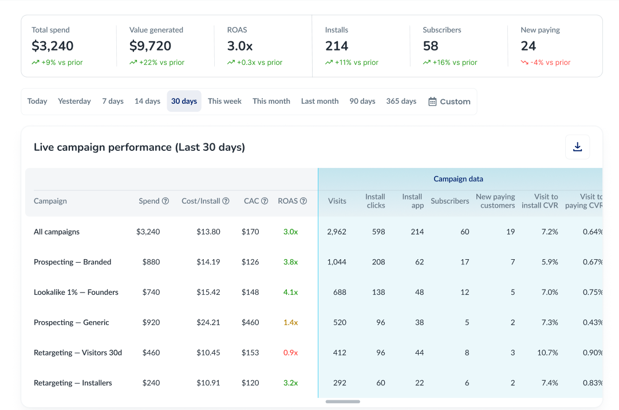The height and width of the screenshot is (410, 619).
Task: Click the 4.1x ROAS value
Action: pos(290,292)
